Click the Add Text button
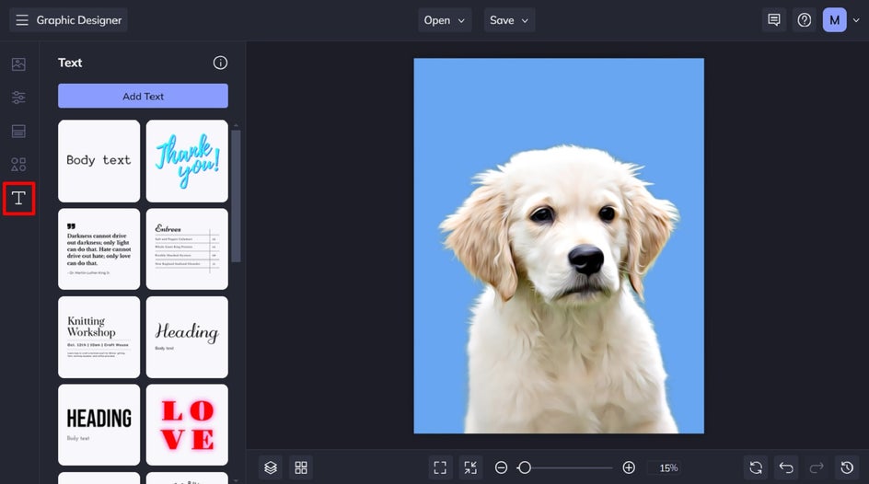Image resolution: width=869 pixels, height=484 pixels. 143,97
